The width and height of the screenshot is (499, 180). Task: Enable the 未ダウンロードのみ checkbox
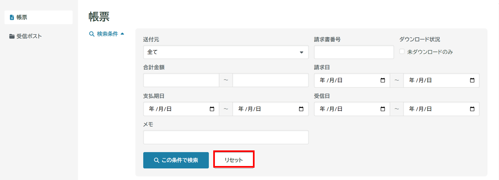pos(402,52)
